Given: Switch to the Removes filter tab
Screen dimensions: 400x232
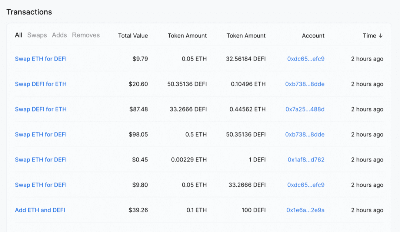Looking at the screenshot, I should coord(86,35).
